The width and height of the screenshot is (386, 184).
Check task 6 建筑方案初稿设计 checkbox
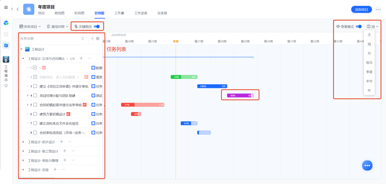point(35,114)
